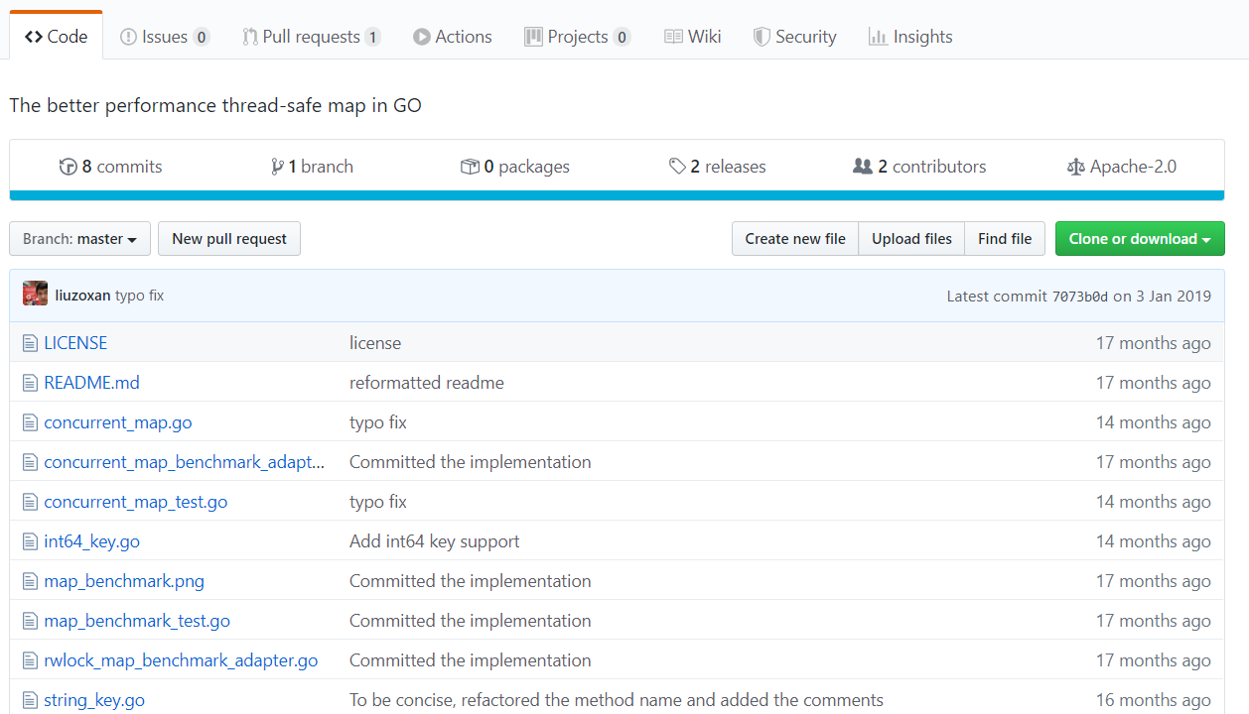Open the Branch: master dropdown
1249x714 pixels.
79,239
